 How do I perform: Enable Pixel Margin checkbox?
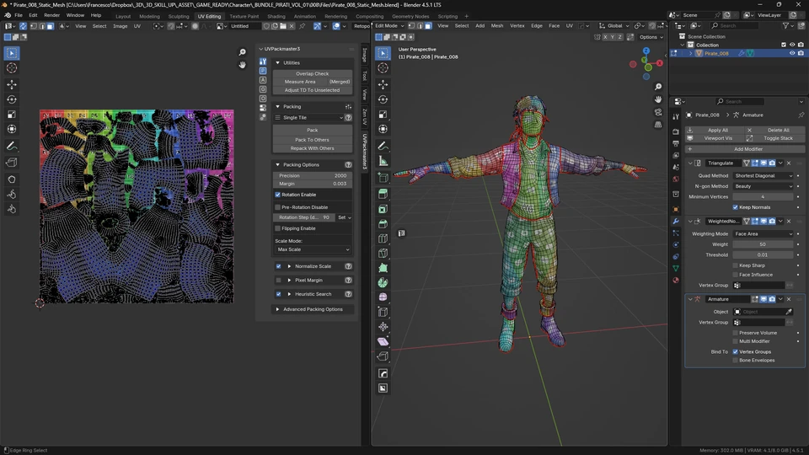pyautogui.click(x=279, y=280)
